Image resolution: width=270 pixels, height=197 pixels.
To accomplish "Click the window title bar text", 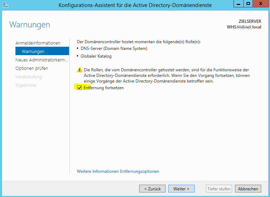I will (135, 5).
